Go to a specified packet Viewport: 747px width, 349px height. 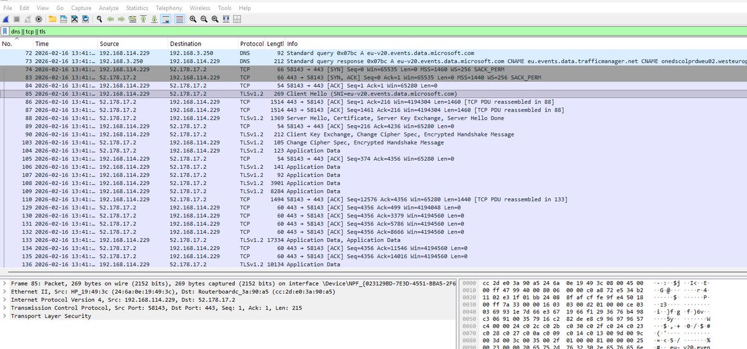132,19
